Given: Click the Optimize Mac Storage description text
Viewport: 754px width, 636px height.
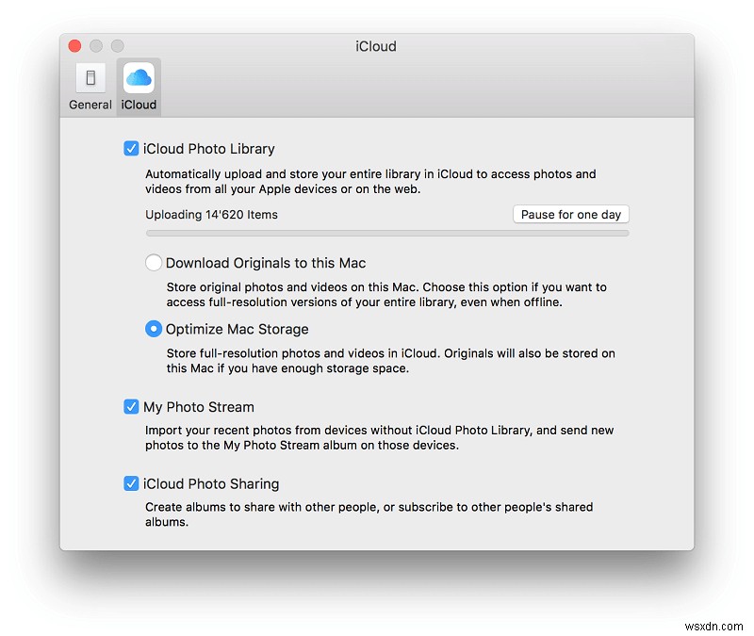Looking at the screenshot, I should coord(377,361).
